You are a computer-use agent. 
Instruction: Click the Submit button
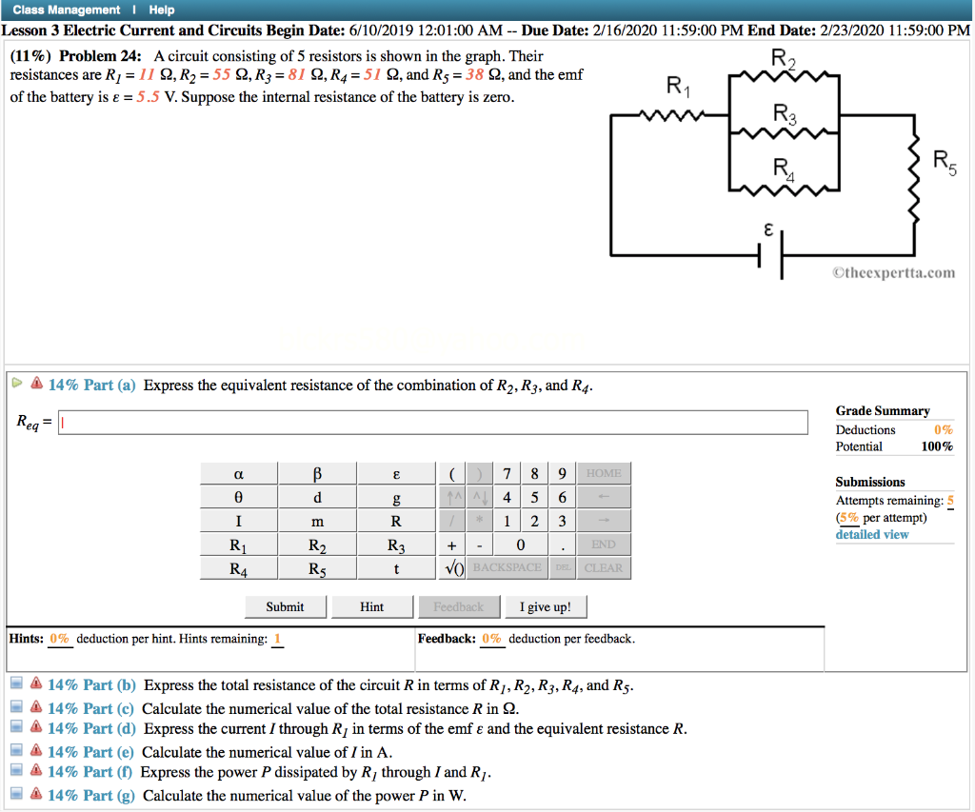(285, 606)
